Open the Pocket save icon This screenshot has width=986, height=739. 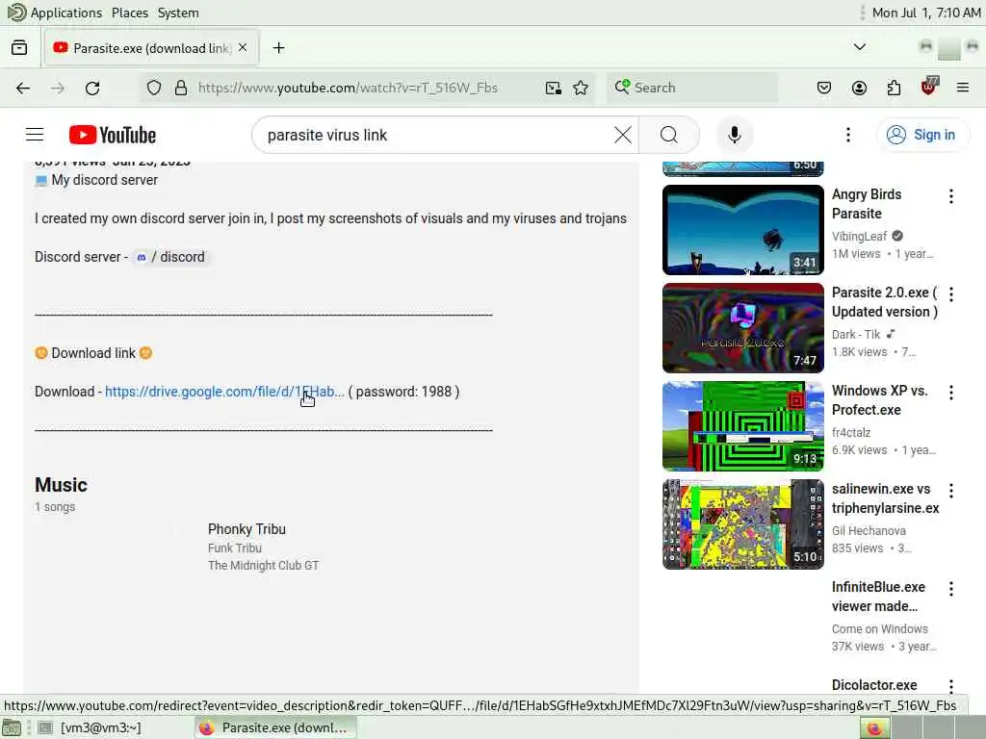point(824,88)
